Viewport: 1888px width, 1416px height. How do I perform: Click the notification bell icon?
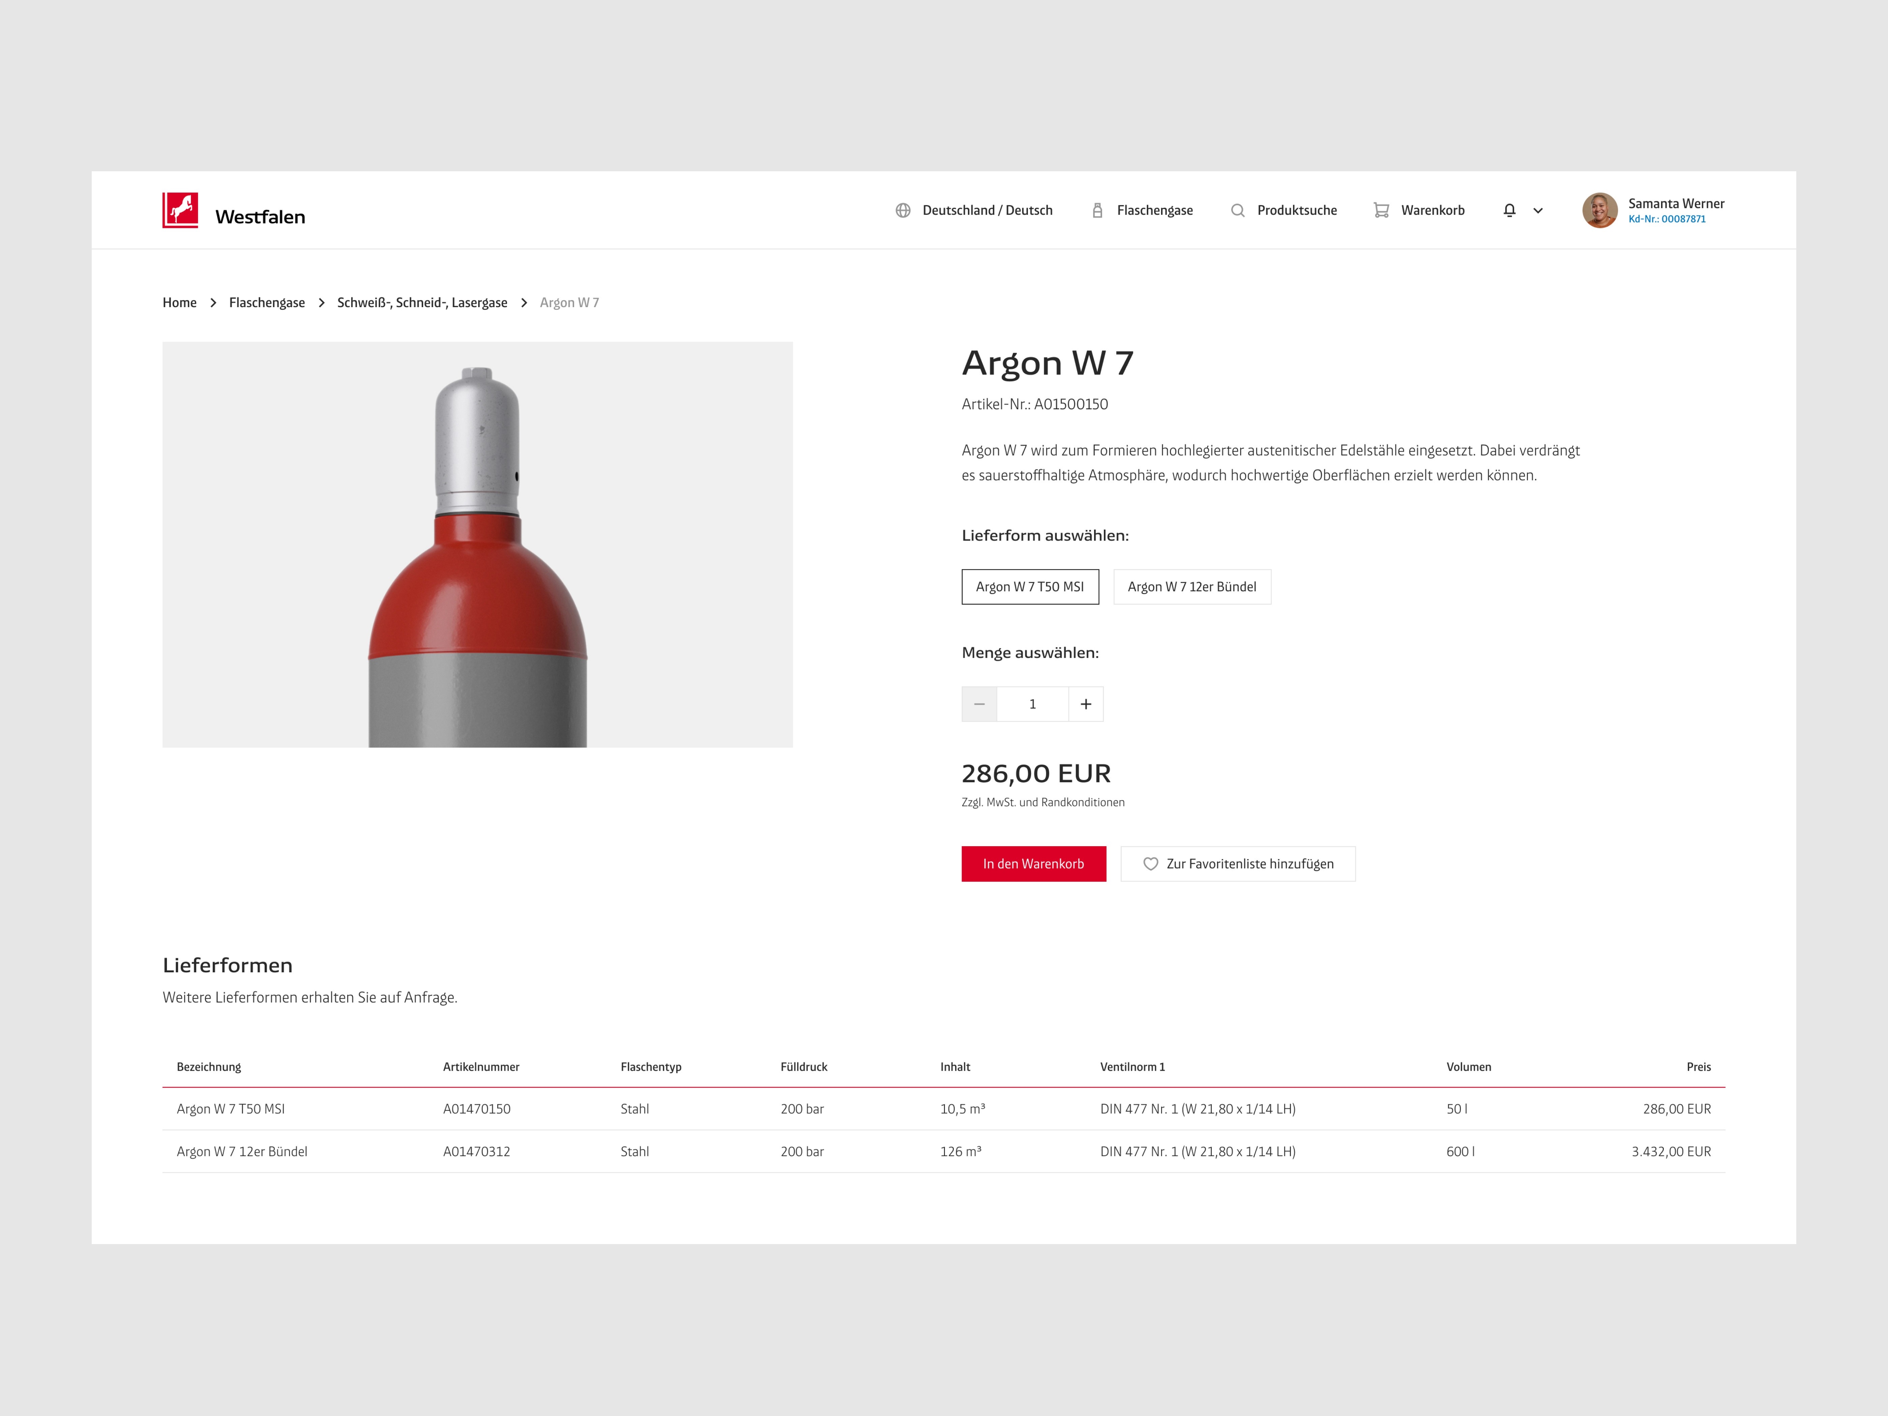click(1509, 210)
